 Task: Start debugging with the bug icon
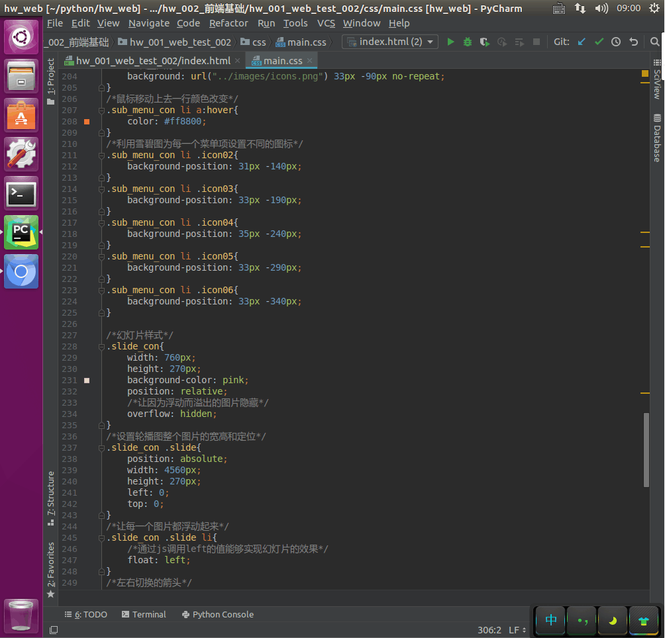pyautogui.click(x=468, y=42)
